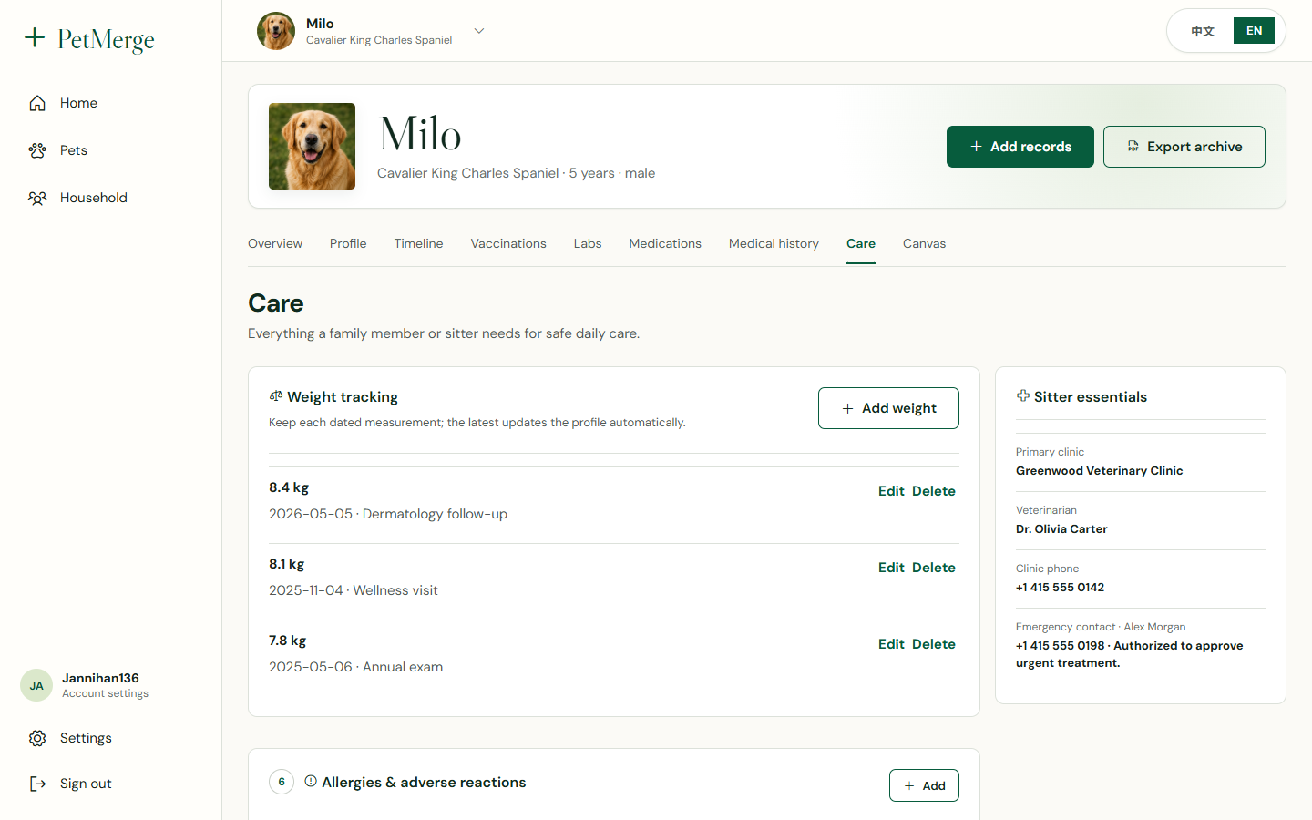Click the Sign out arrow icon
The image size is (1312, 820).
click(37, 784)
